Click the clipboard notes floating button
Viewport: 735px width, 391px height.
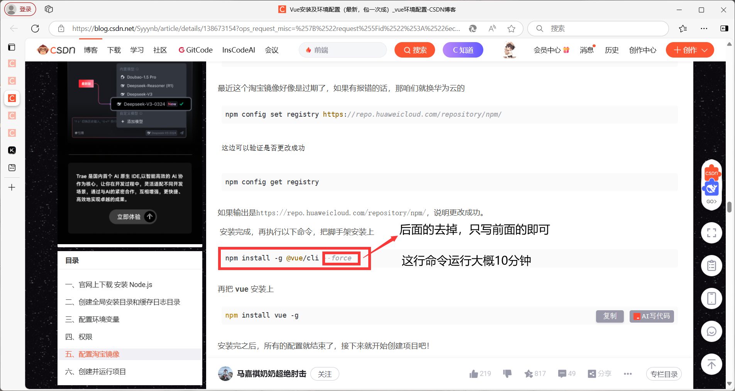tap(711, 265)
